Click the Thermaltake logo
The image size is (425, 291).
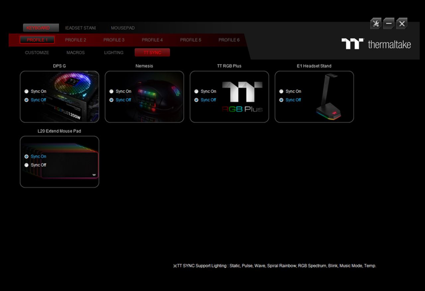pos(376,44)
